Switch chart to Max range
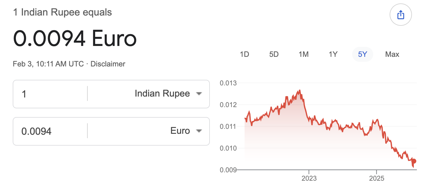The height and width of the screenshot is (190, 429). 392,54
